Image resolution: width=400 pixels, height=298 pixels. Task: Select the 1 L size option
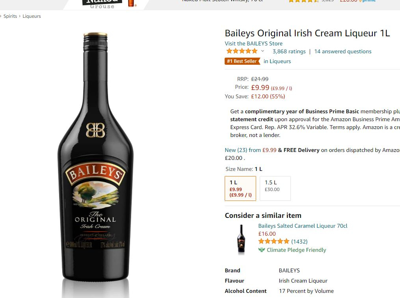pos(240,188)
